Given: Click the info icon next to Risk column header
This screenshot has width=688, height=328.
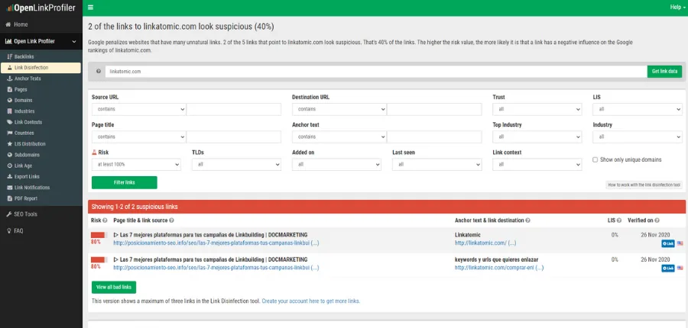Looking at the screenshot, I should point(106,220).
